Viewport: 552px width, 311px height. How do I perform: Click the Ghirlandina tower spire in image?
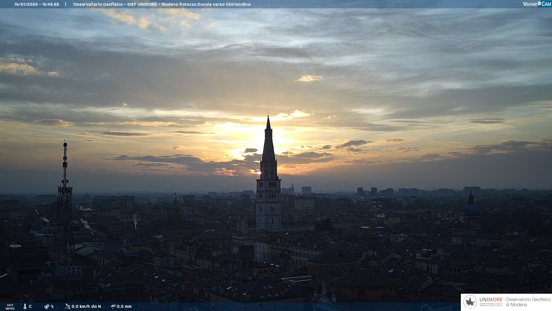(269, 144)
